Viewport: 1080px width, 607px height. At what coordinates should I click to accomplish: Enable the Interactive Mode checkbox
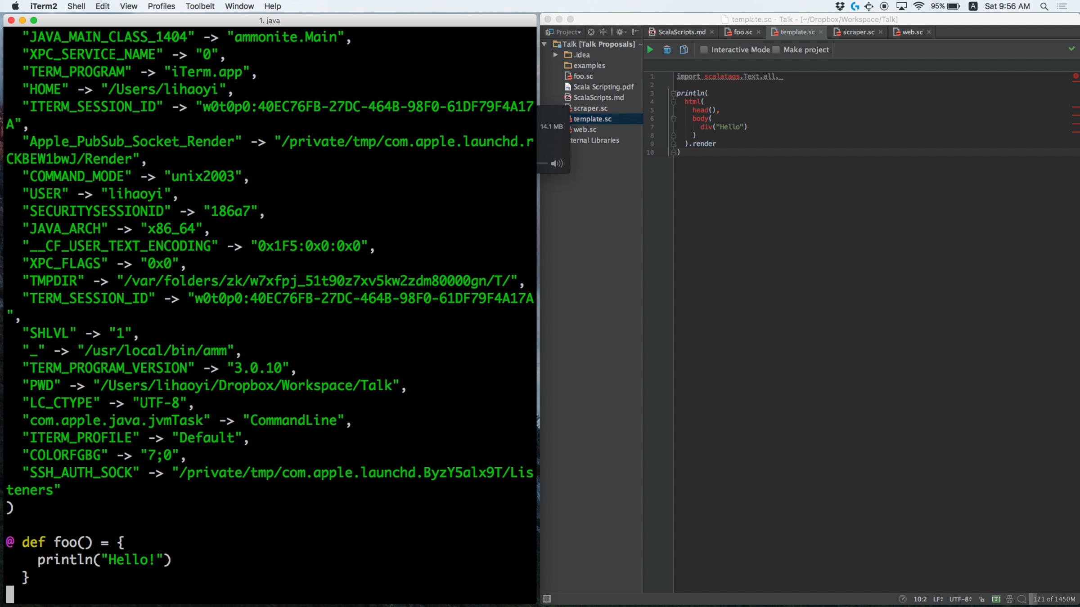(704, 49)
